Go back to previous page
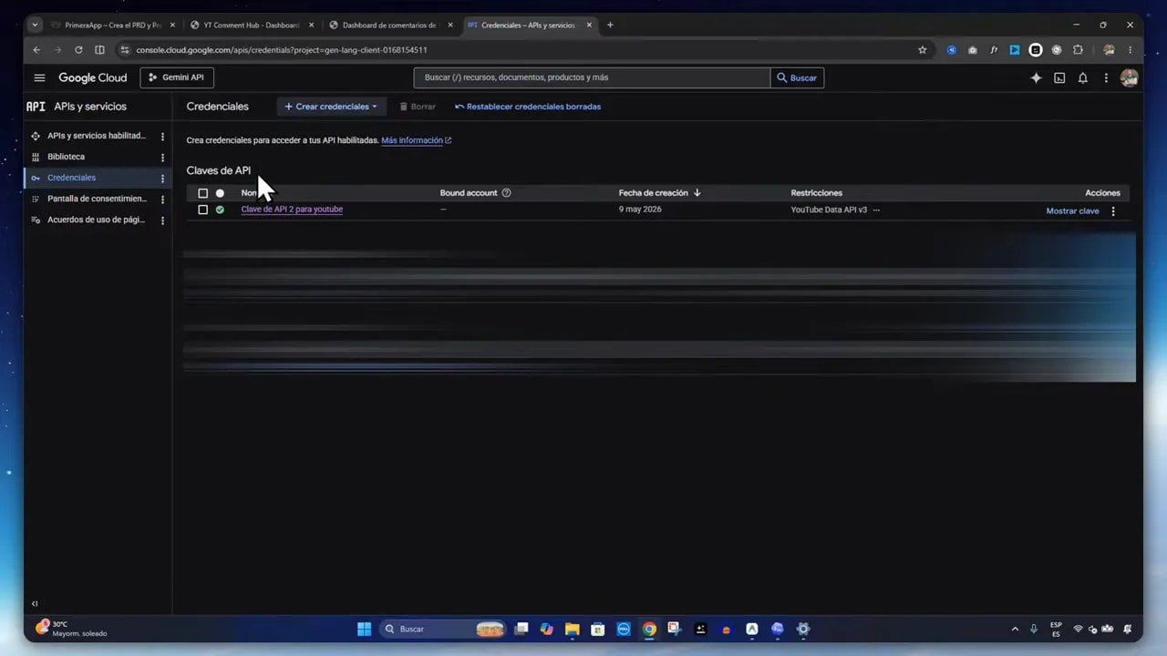1167x656 pixels. 36,50
